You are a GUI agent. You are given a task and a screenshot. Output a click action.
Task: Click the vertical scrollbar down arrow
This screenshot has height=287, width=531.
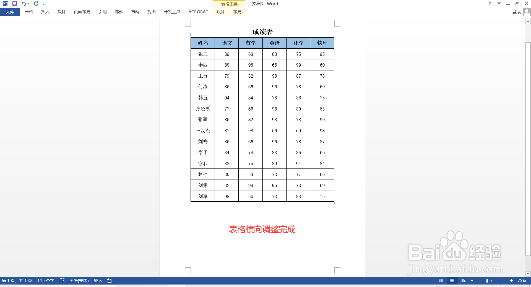click(x=528, y=274)
